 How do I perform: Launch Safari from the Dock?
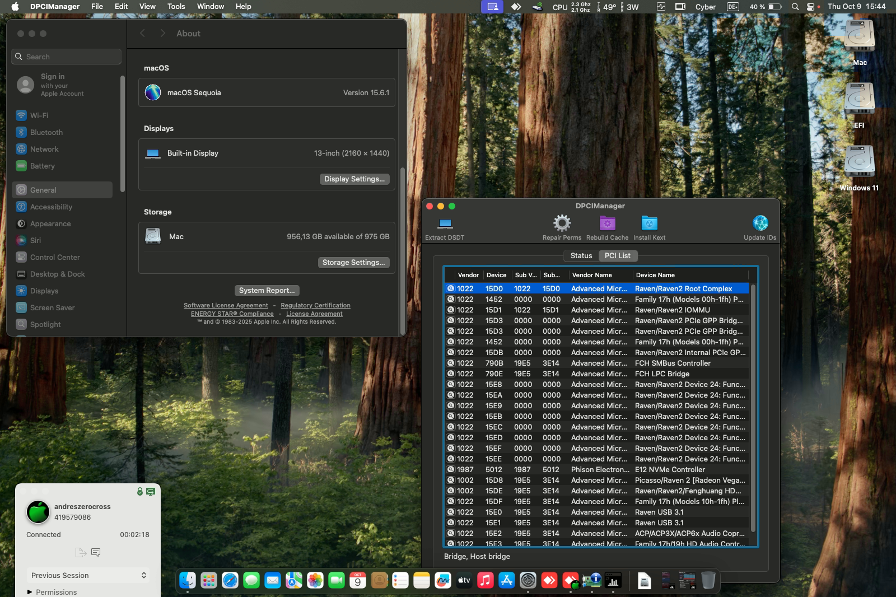click(230, 581)
